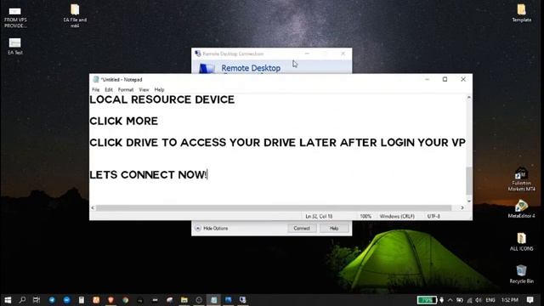The image size is (544, 306).
Task: Switch to the Notepad taskbar button
Action: (x=213, y=300)
